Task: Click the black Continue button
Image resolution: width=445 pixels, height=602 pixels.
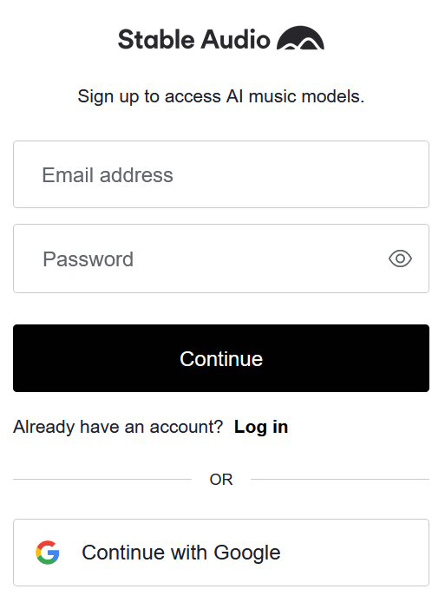Action: 221,358
